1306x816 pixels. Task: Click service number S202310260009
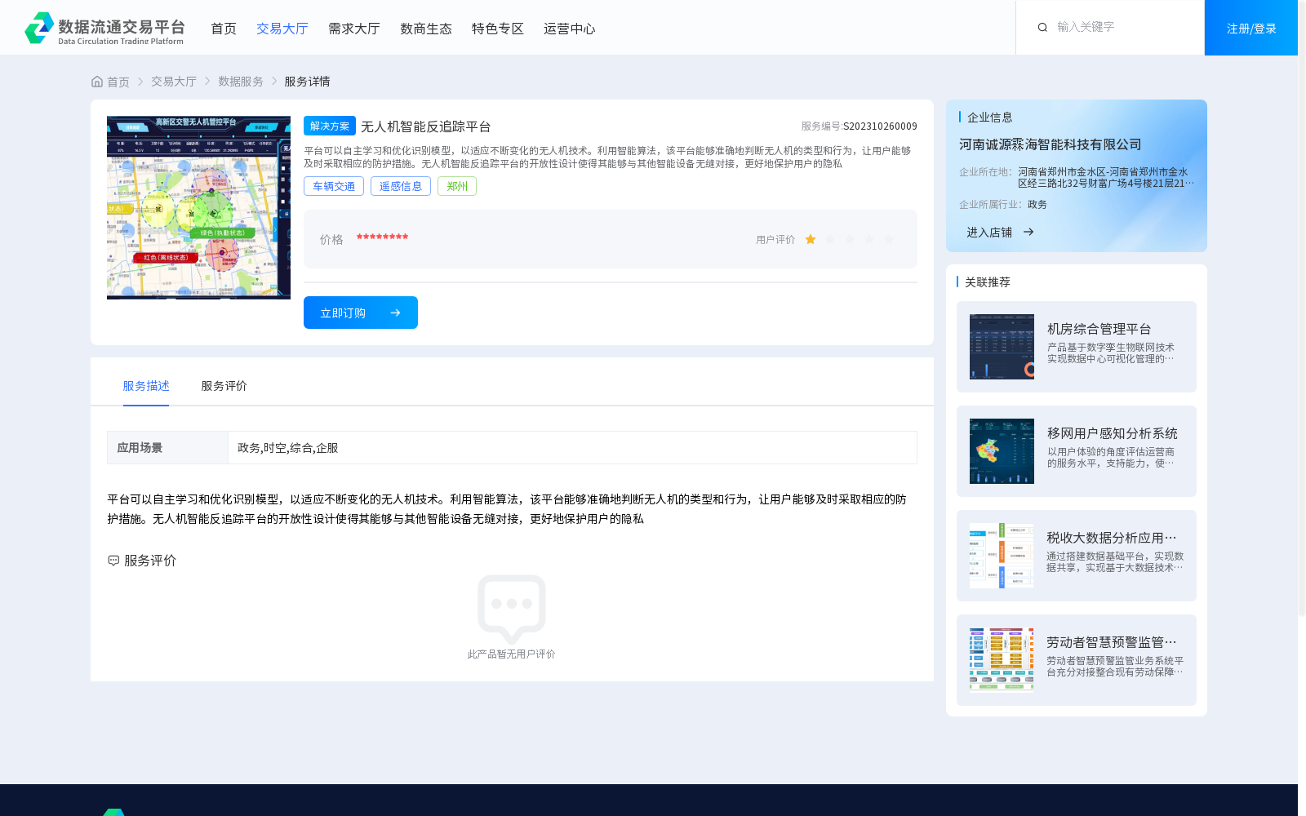(x=880, y=126)
